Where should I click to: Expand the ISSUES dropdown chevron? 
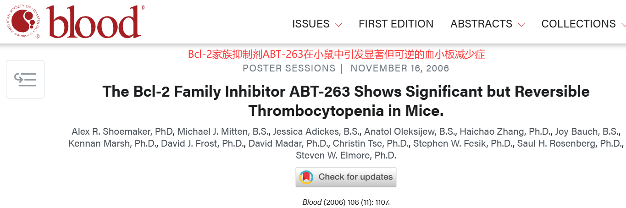[338, 24]
